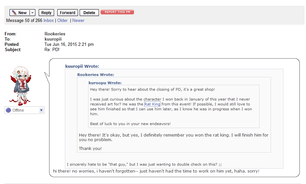Viewport: 306px width, 184px height.
Task: Click the Reply button
Action: tap(46, 13)
